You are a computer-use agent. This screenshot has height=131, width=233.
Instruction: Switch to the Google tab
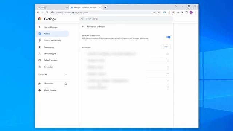(x=52, y=7)
